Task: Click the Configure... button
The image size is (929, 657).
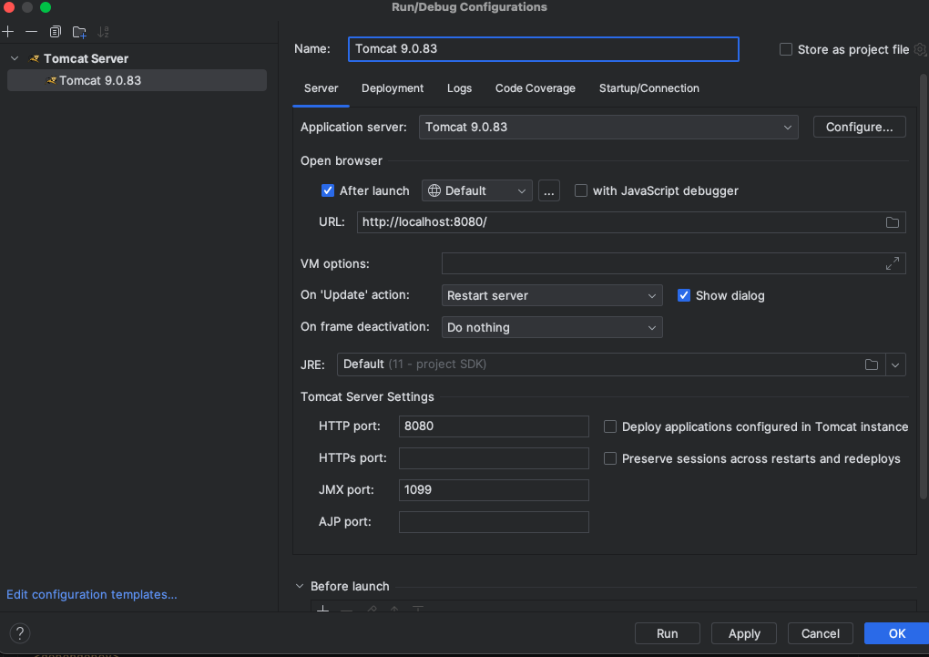Action: pyautogui.click(x=859, y=127)
